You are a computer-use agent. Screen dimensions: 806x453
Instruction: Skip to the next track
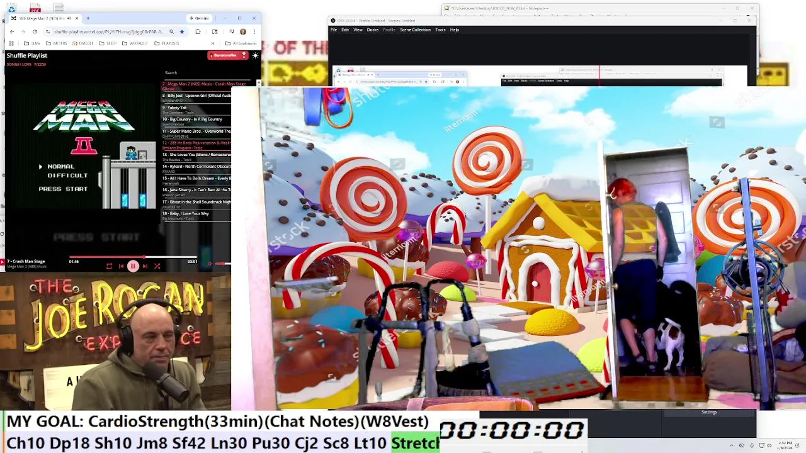(x=145, y=266)
